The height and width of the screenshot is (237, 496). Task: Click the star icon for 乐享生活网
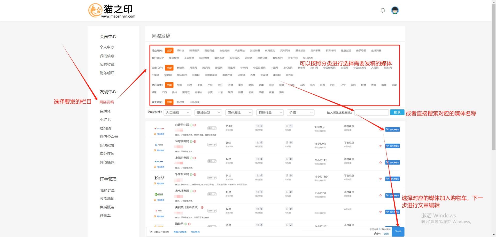coord(380,179)
